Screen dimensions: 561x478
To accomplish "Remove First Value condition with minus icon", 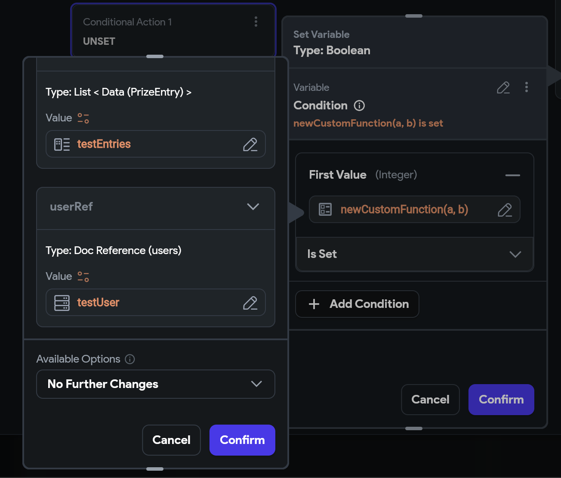I will (513, 175).
